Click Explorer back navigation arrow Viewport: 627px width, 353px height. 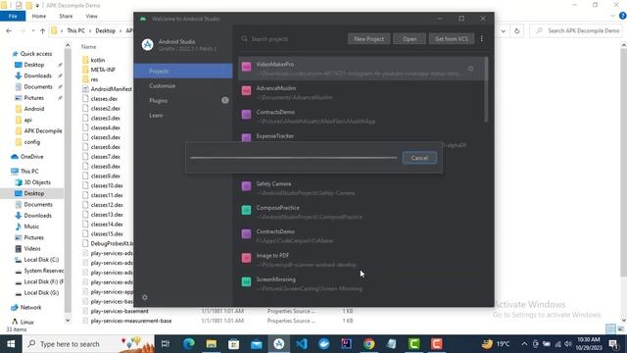pos(9,30)
